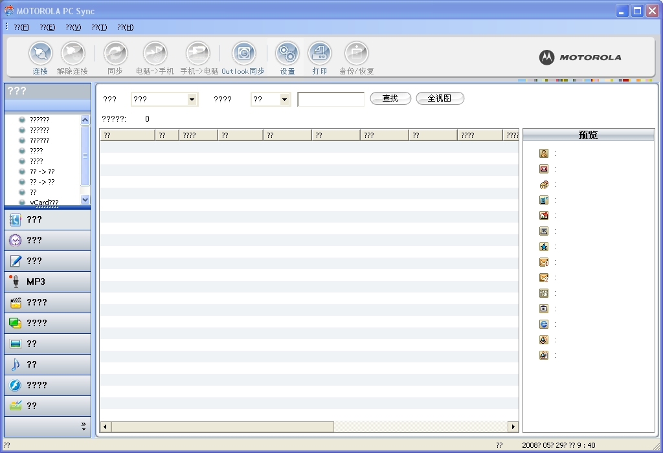Click the 全视图 (Full view) button
663x453 pixels.
pos(440,98)
